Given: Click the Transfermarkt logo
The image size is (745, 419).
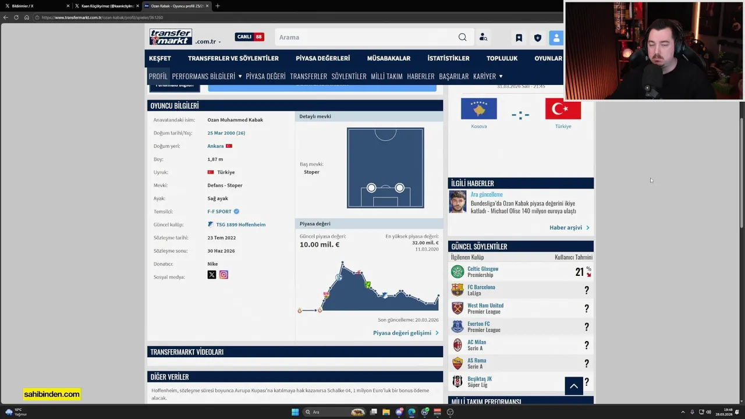Looking at the screenshot, I should (171, 37).
